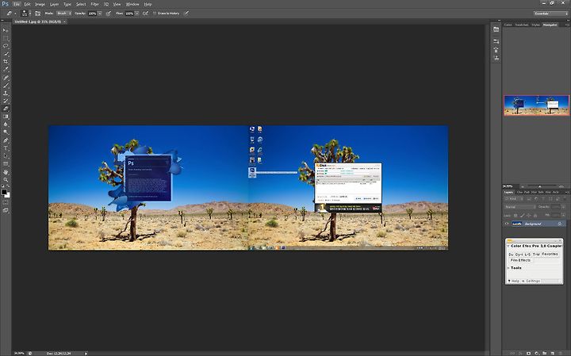Select the Rectangle shape tool
The width and height of the screenshot is (571, 356).
click(x=6, y=164)
